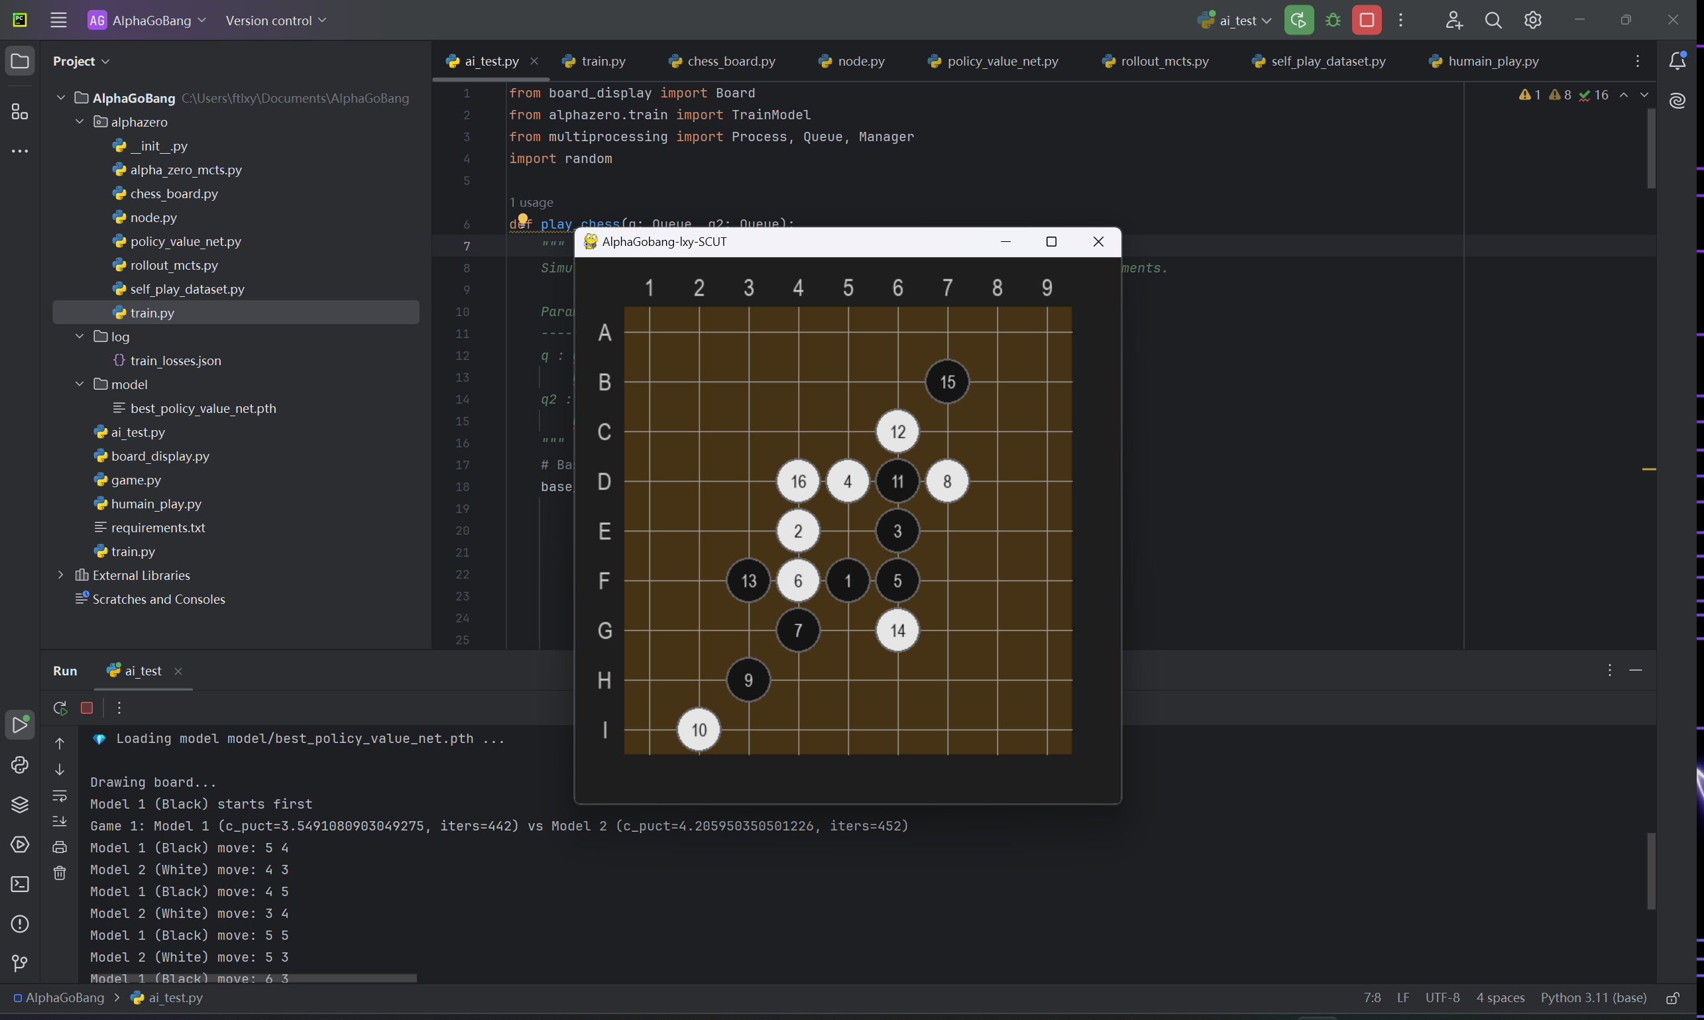This screenshot has width=1704, height=1020.
Task: Start a Code With Me session
Action: tap(1453, 20)
